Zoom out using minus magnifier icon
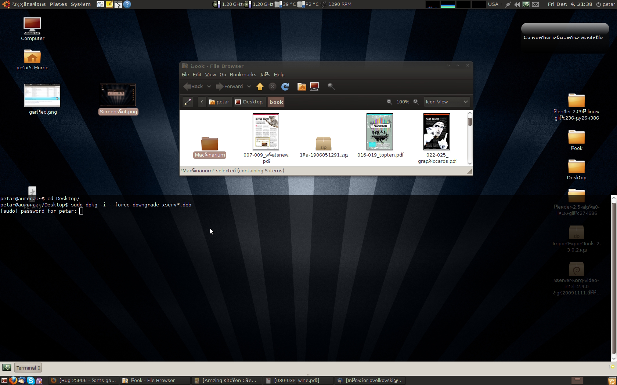The width and height of the screenshot is (617, 385). click(389, 102)
